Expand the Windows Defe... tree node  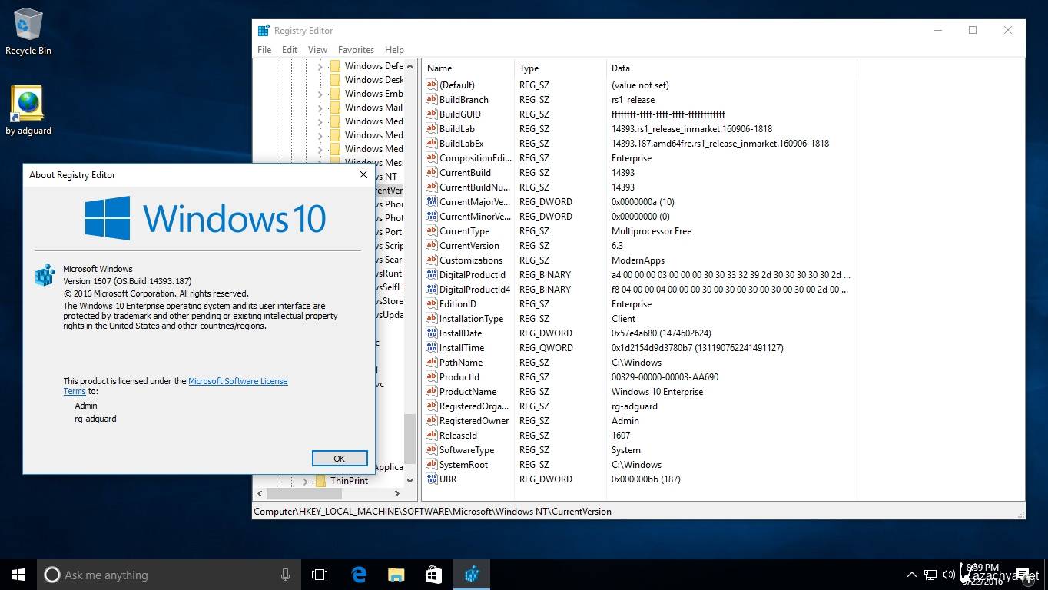(x=320, y=67)
